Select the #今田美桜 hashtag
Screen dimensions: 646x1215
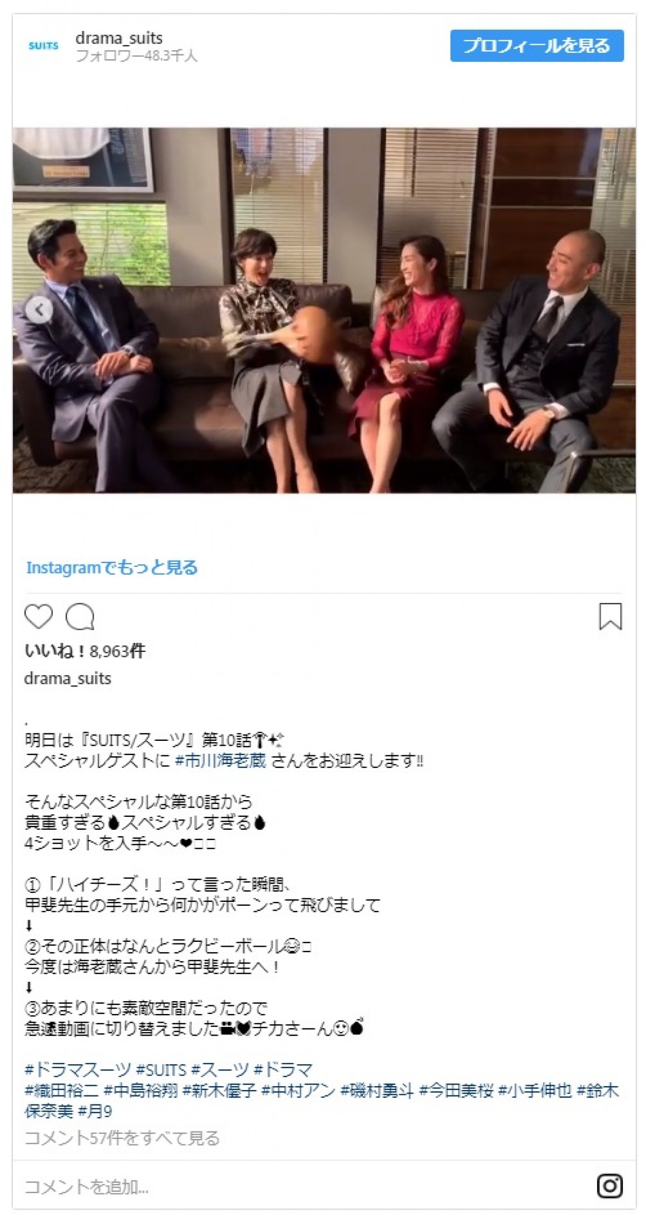tap(457, 1091)
